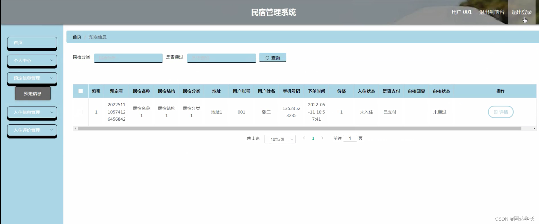
Task: Select the 预定信息 submenu item
Action: pos(33,94)
